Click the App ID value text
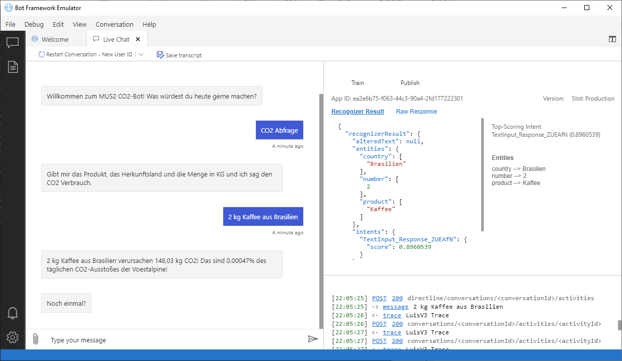The height and width of the screenshot is (361, 622). pyautogui.click(x=408, y=99)
